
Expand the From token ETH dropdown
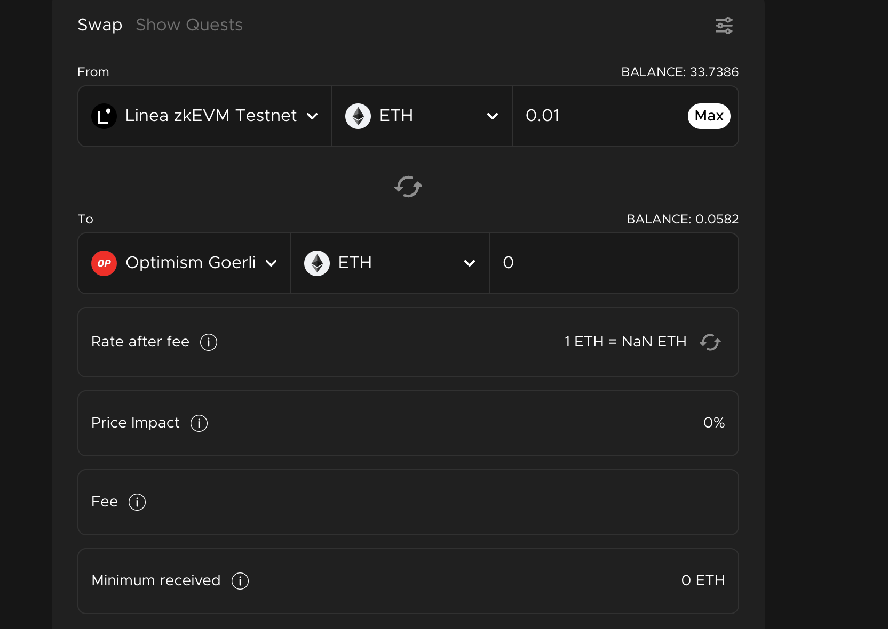[x=493, y=116]
